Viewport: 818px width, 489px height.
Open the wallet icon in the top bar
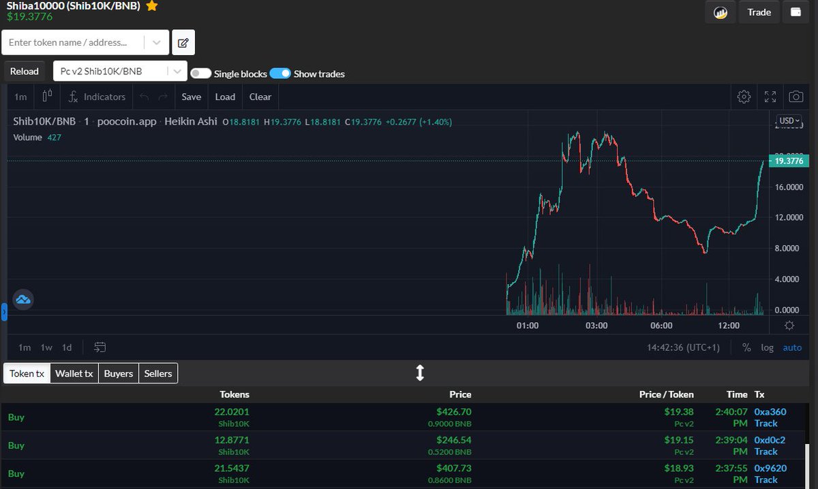pyautogui.click(x=796, y=12)
